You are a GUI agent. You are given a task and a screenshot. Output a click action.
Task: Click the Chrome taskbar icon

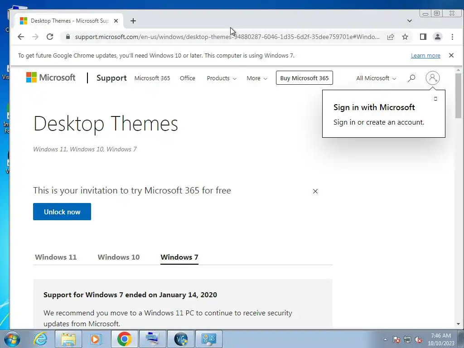point(124,339)
